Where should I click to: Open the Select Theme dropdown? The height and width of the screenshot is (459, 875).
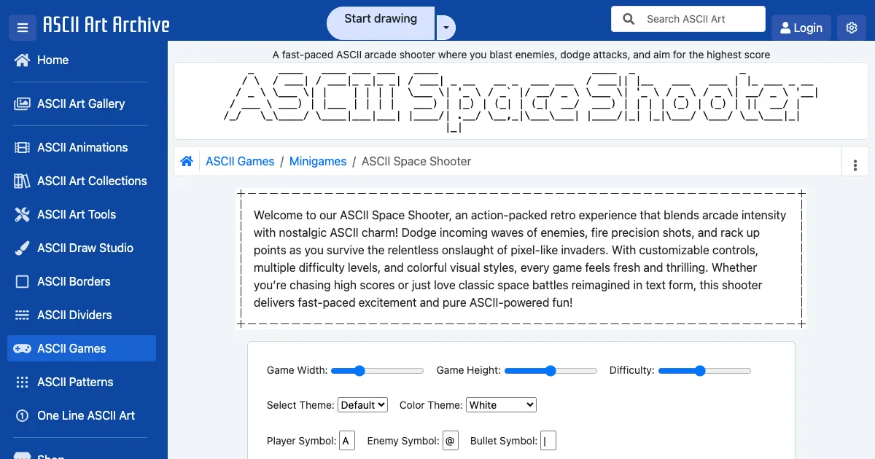tap(362, 405)
